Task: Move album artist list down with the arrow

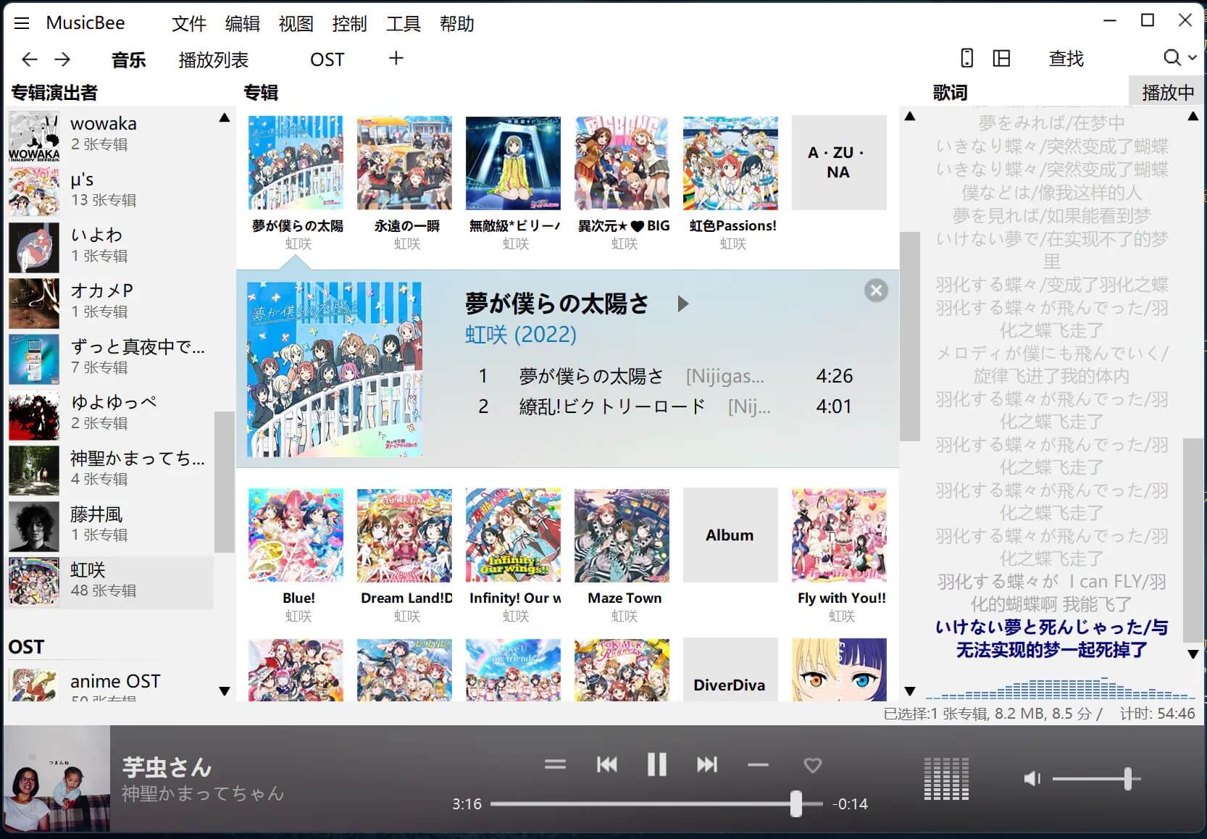Action: tap(225, 691)
